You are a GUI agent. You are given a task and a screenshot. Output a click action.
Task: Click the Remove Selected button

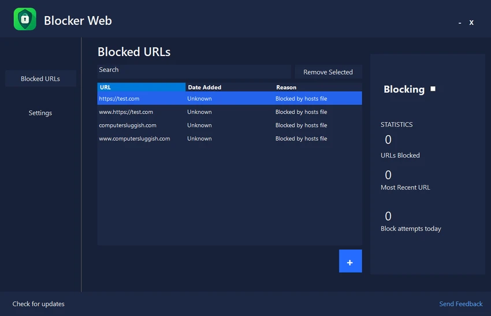328,72
